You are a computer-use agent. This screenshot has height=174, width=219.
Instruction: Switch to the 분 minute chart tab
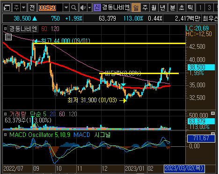173,8
